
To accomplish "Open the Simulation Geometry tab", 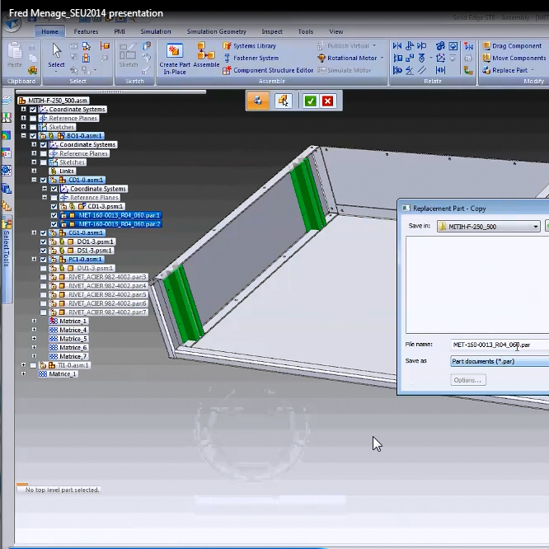I will click(x=216, y=31).
